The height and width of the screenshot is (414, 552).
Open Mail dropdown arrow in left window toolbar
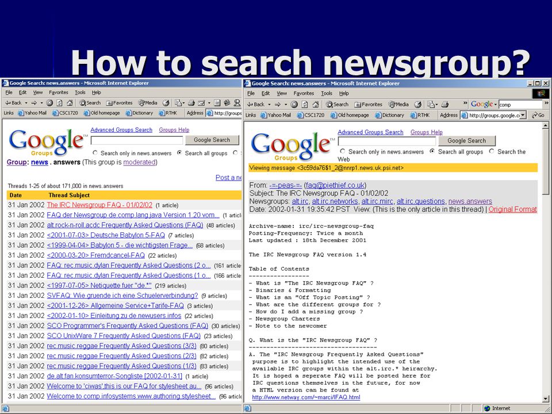click(183, 103)
